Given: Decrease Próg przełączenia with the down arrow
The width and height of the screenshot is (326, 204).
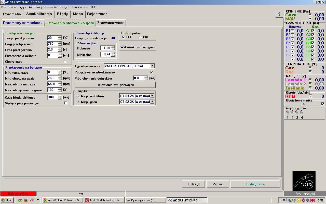Looking at the screenshot, I should (x=60, y=45).
